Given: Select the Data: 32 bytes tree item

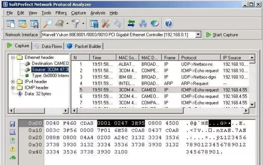Looking at the screenshot, I should click(38, 94).
